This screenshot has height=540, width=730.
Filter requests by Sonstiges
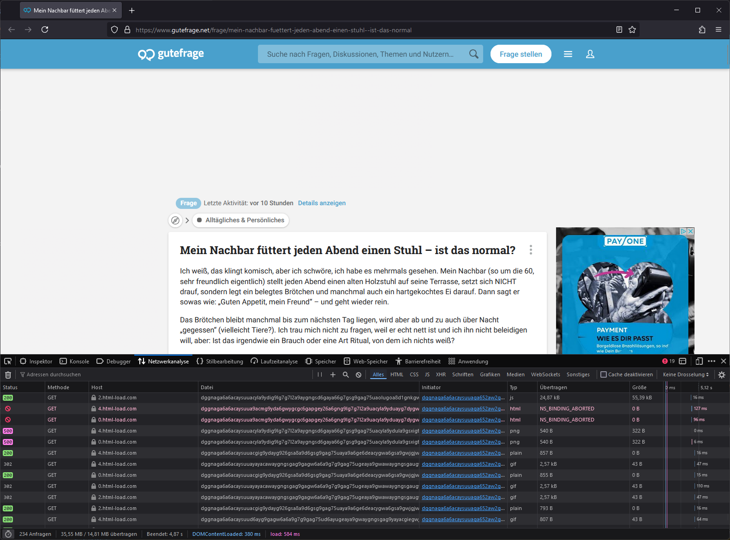(578, 374)
